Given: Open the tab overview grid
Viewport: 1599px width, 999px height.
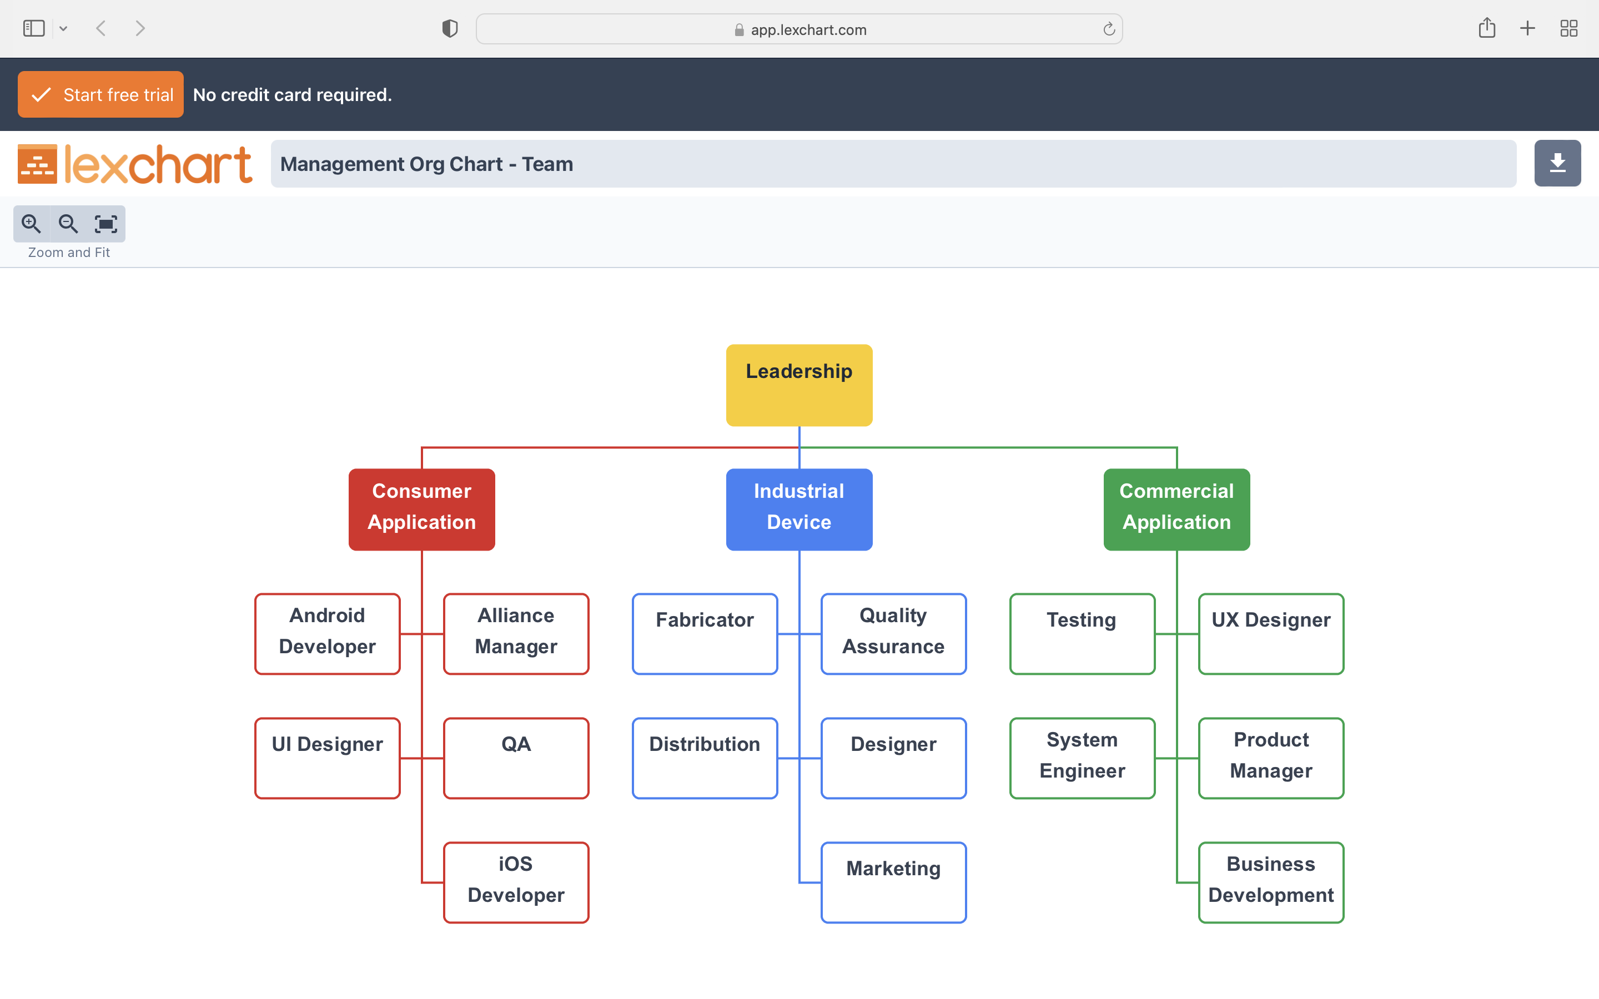Looking at the screenshot, I should 1568,28.
